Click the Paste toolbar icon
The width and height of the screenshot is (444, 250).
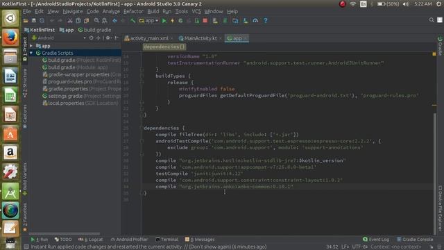[x=86, y=21]
